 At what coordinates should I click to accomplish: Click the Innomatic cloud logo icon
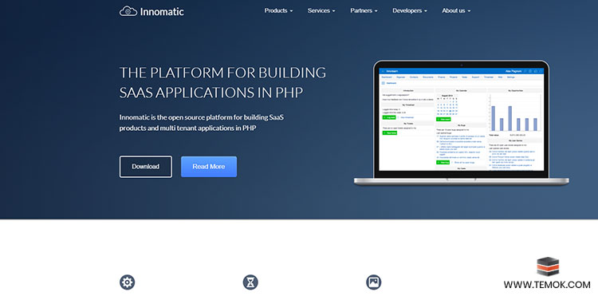pos(128,11)
